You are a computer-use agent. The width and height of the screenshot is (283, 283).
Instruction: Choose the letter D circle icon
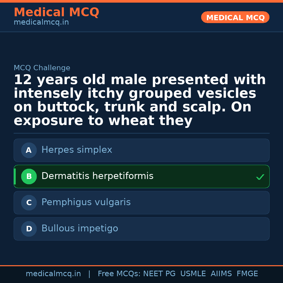pos(29,229)
